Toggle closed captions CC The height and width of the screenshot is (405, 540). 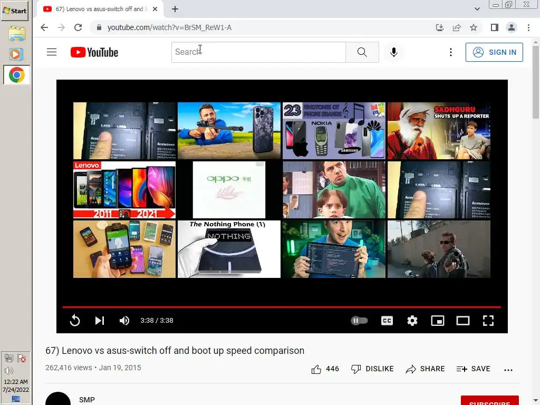tap(387, 321)
